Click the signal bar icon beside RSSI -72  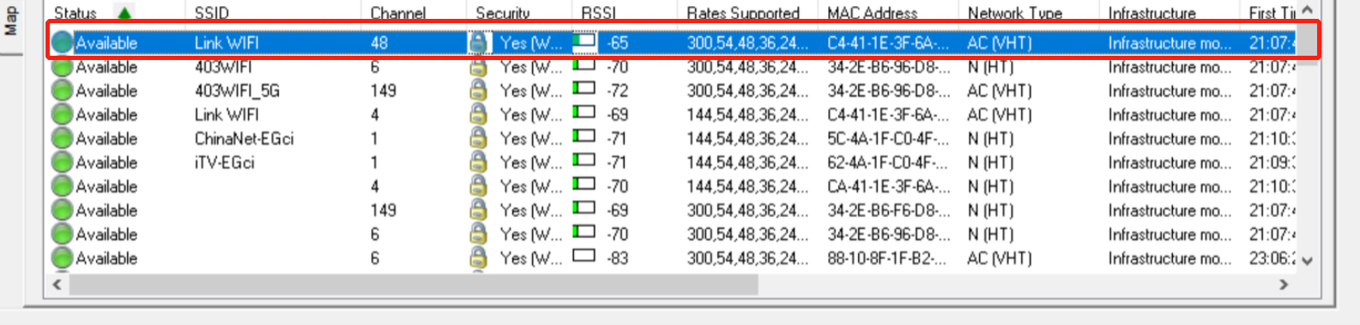point(584,87)
